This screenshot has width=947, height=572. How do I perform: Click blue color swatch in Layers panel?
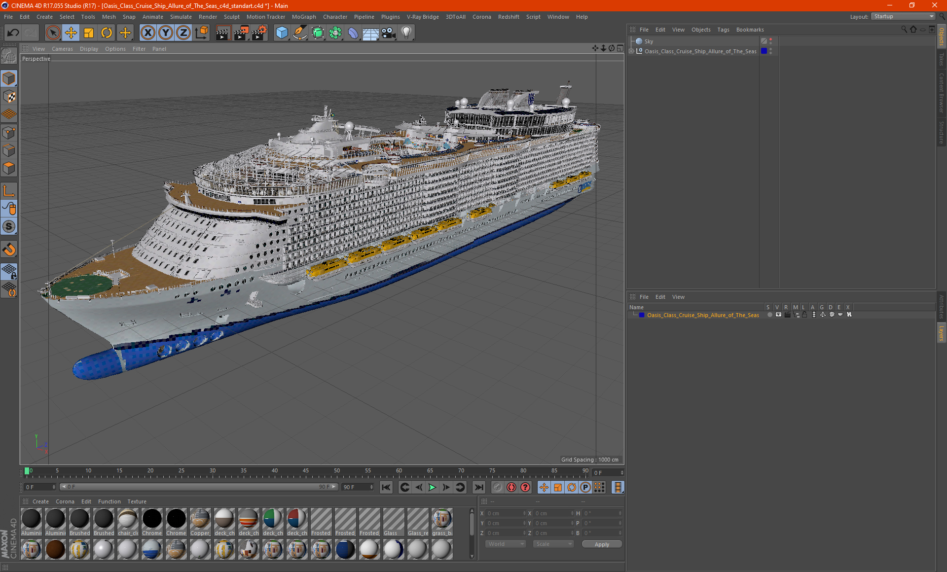click(642, 315)
